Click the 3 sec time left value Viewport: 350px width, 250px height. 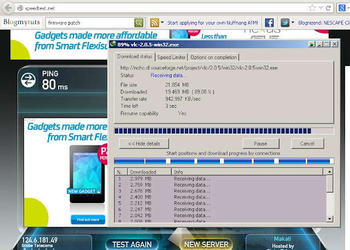[x=171, y=106]
